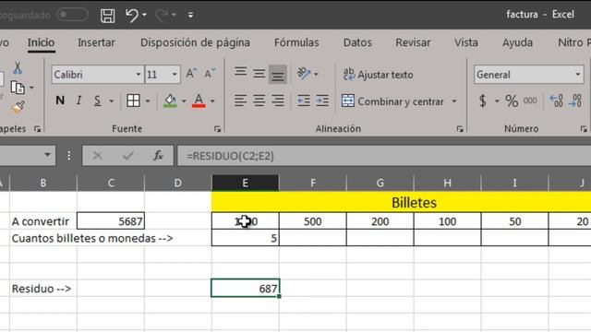Open fill color dropdown arrow
The width and height of the screenshot is (591, 332).
pos(184,101)
